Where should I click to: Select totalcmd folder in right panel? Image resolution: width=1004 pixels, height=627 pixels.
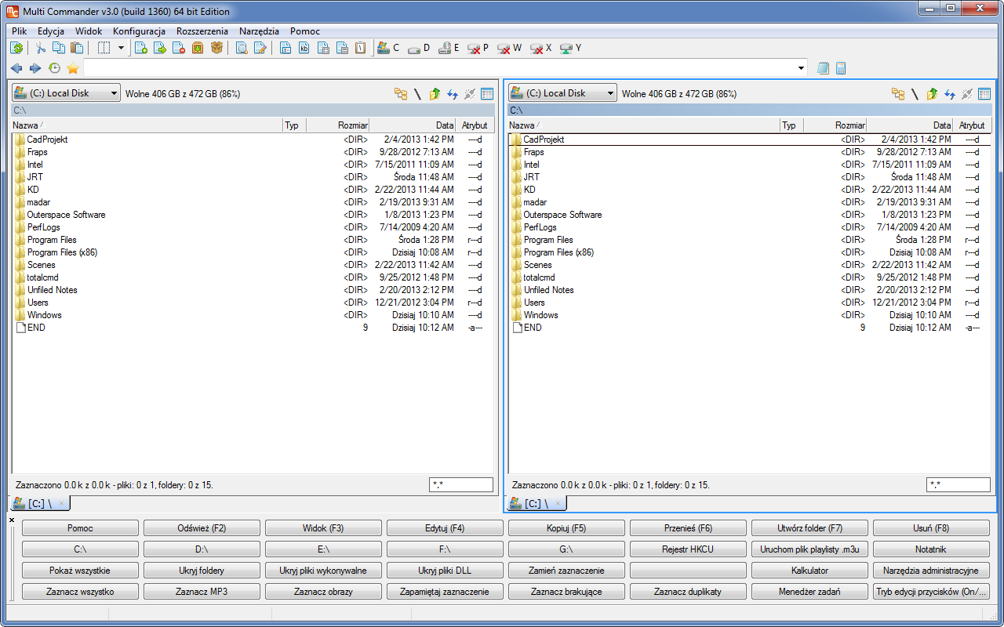click(x=750, y=277)
